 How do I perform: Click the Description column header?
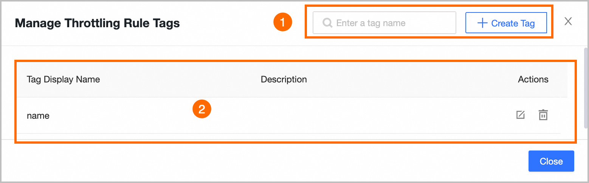[284, 79]
